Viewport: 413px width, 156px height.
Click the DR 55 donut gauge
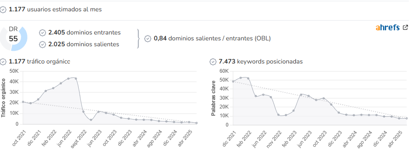(x=14, y=38)
